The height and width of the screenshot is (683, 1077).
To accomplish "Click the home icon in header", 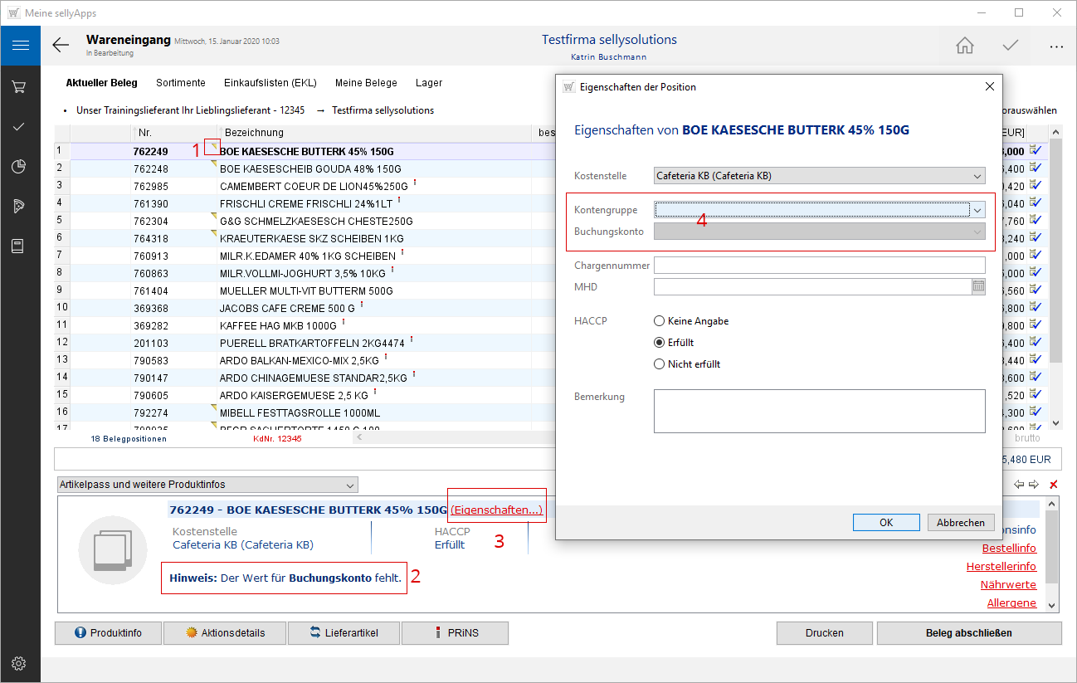I will pos(964,46).
